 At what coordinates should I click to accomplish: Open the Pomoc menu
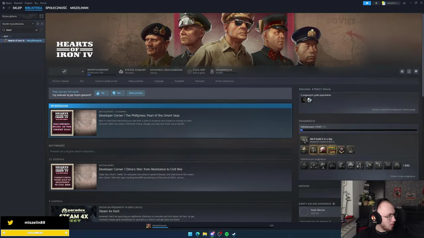pos(43,3)
